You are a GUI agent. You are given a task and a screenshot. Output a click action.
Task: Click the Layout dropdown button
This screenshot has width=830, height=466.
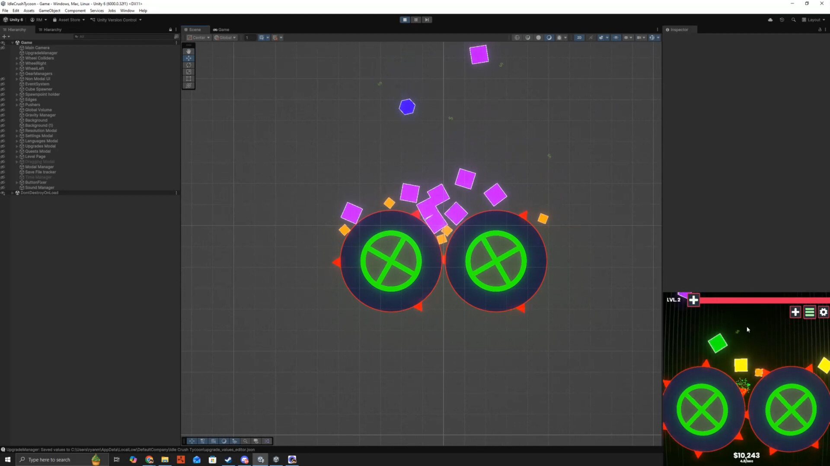point(814,20)
